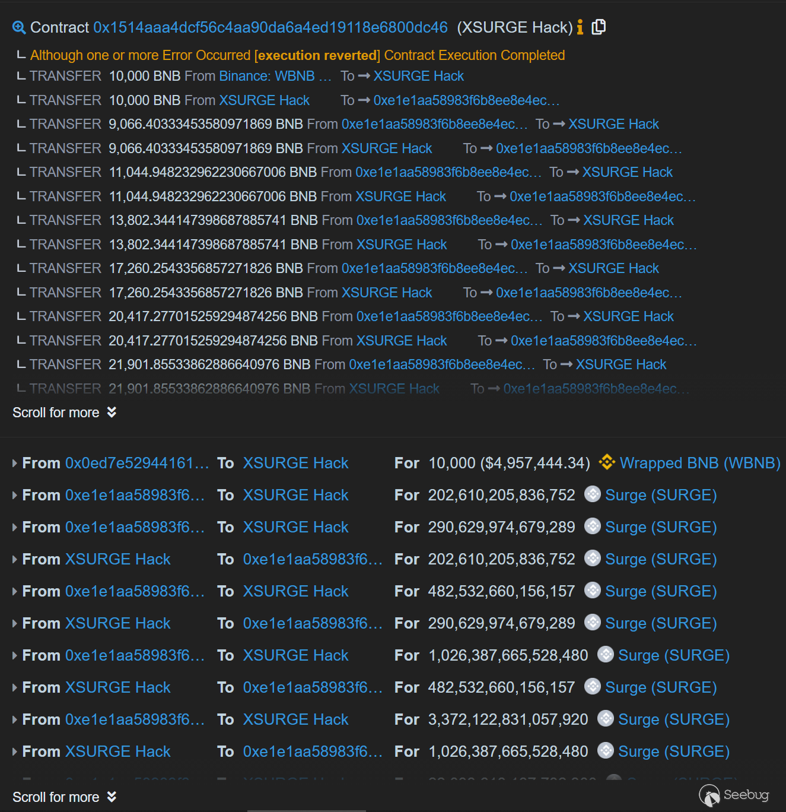Open Surge (SURGE) link for 1,026,387,665,528,480 incoming
Image resolution: width=786 pixels, height=812 pixels.
pyautogui.click(x=674, y=655)
